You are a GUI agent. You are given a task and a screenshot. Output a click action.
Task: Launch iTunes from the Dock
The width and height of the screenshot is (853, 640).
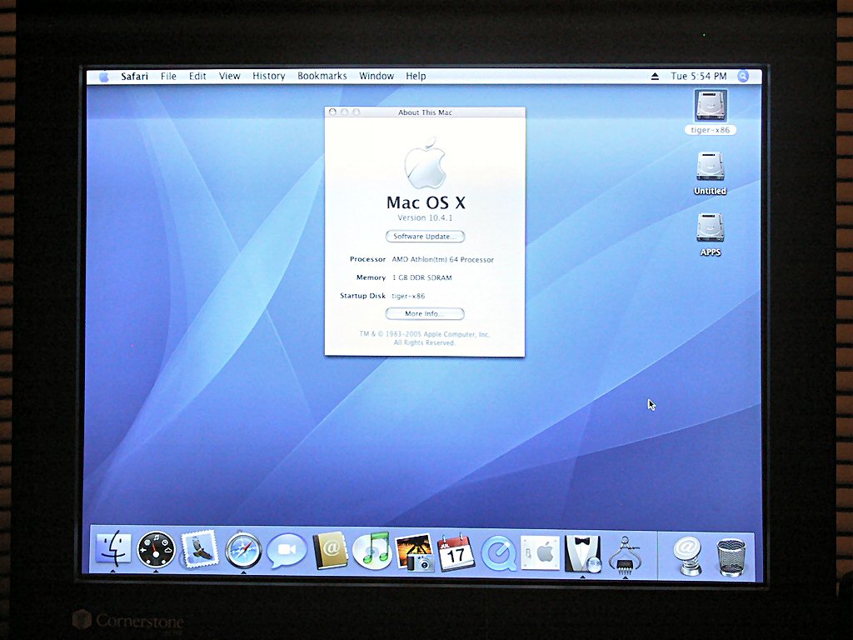372,550
